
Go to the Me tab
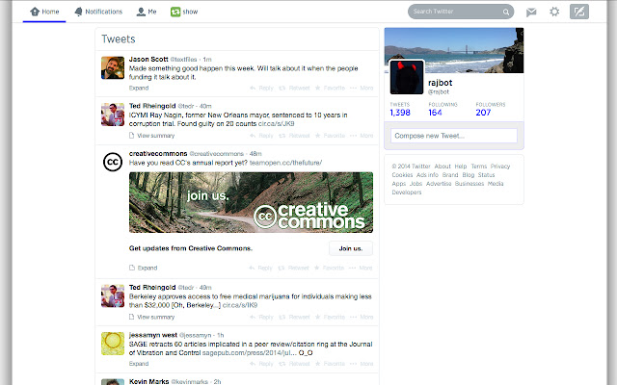point(147,12)
